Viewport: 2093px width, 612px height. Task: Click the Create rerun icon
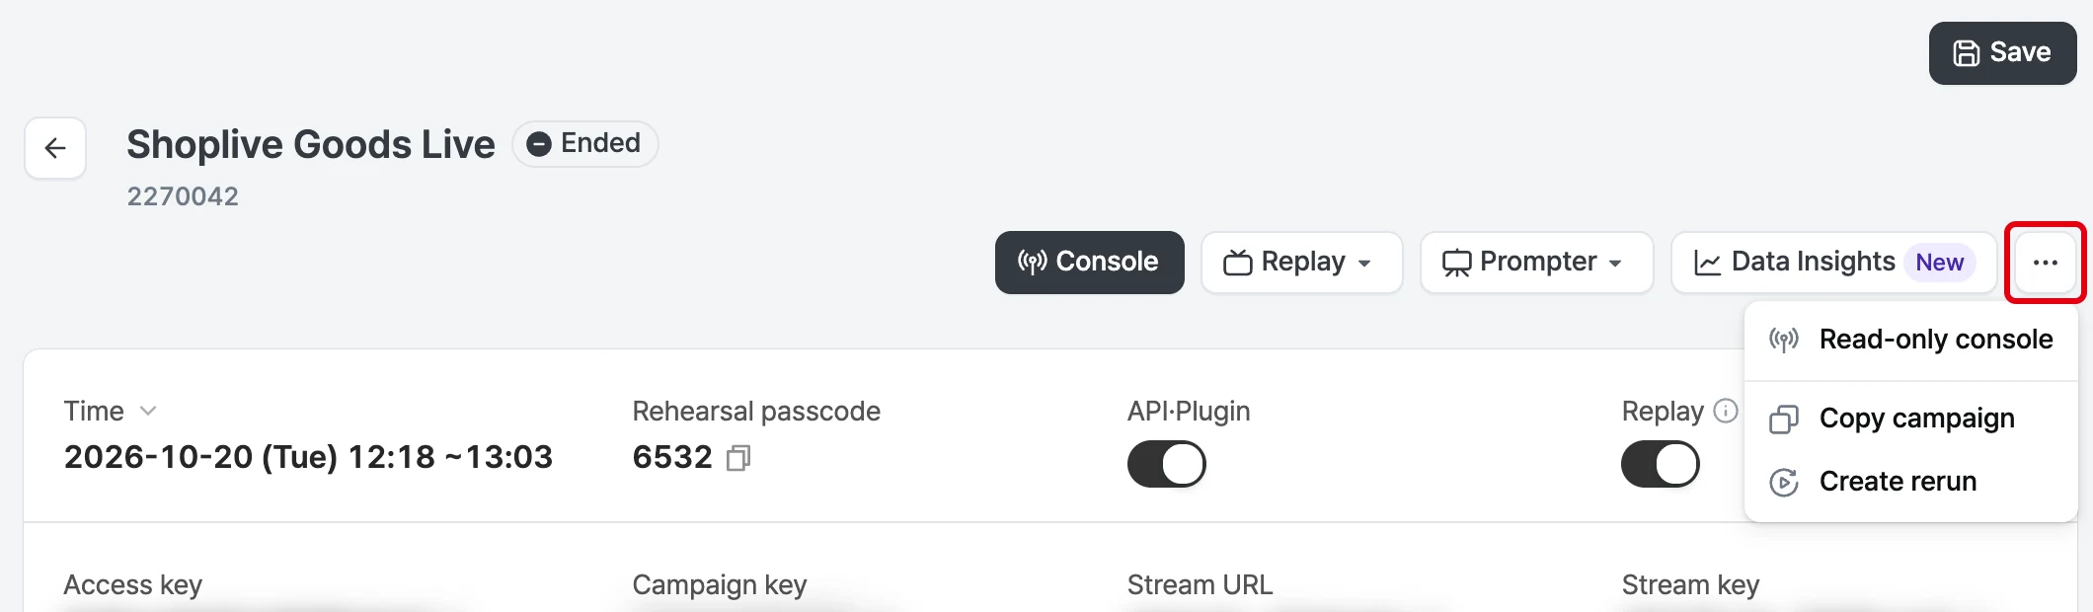tap(1784, 482)
